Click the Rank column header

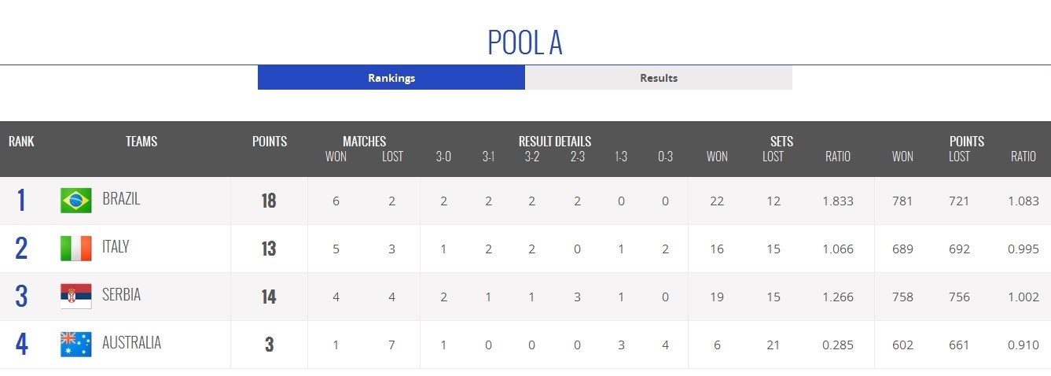21,142
